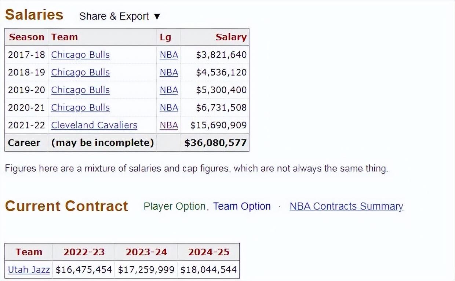Follow the NBA league link in 2017-18 row
This screenshot has height=281, width=455.
click(x=169, y=55)
